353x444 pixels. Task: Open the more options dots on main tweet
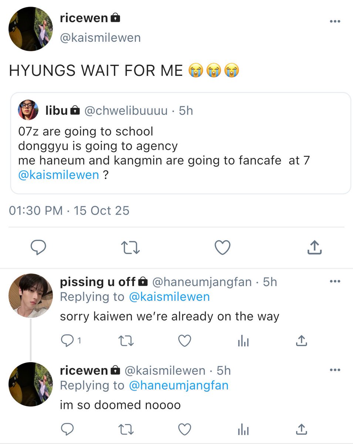(x=334, y=21)
